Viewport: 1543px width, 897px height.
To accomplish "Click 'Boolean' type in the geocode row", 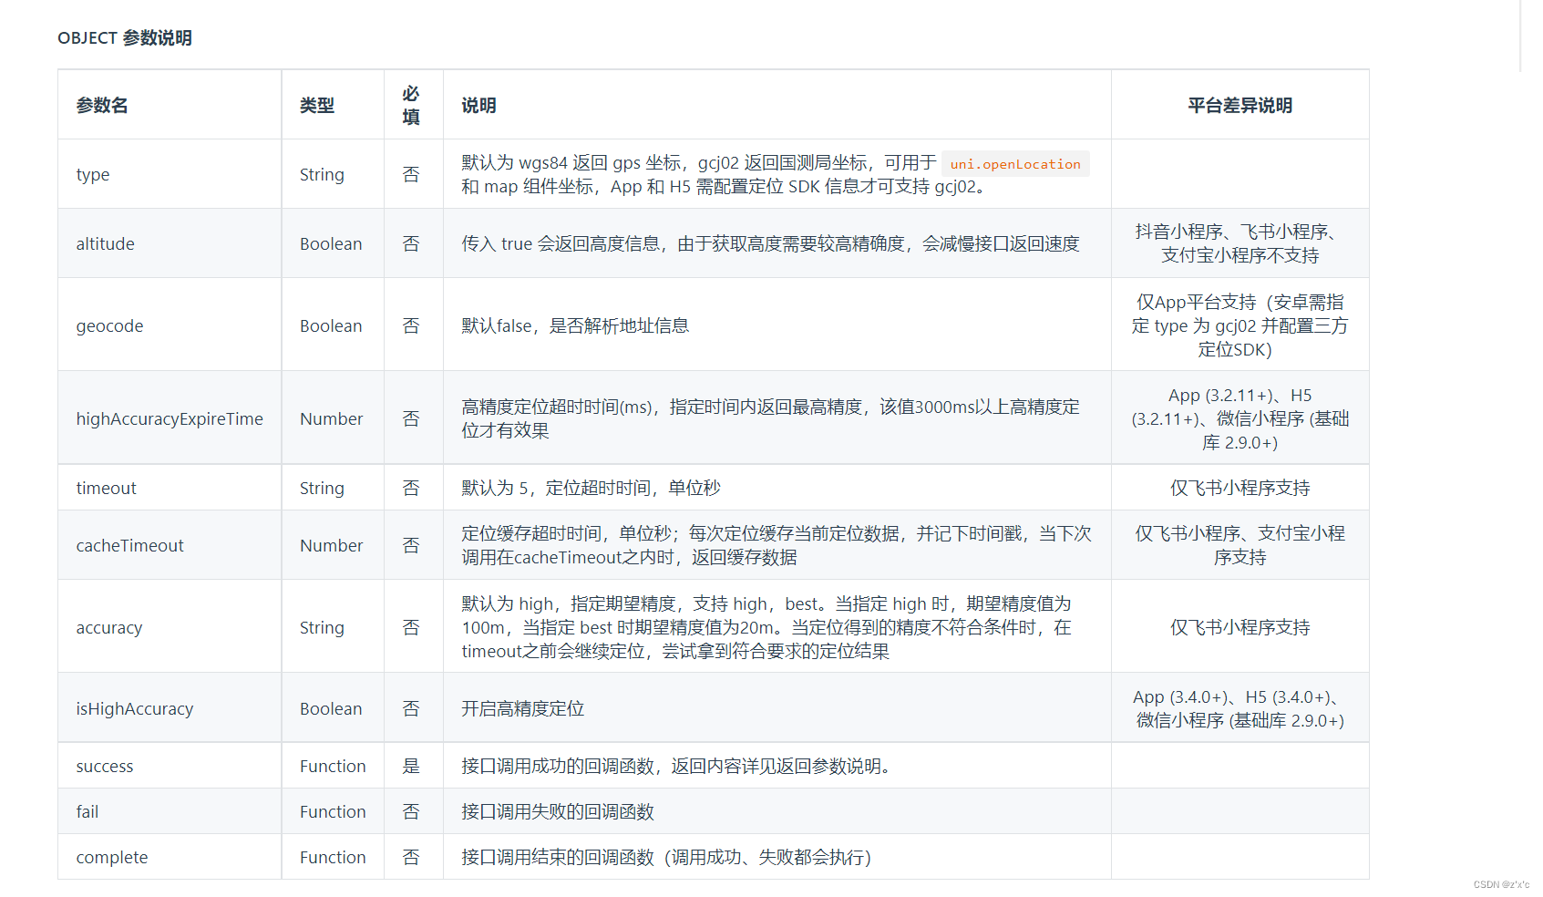I will pyautogui.click(x=331, y=325).
